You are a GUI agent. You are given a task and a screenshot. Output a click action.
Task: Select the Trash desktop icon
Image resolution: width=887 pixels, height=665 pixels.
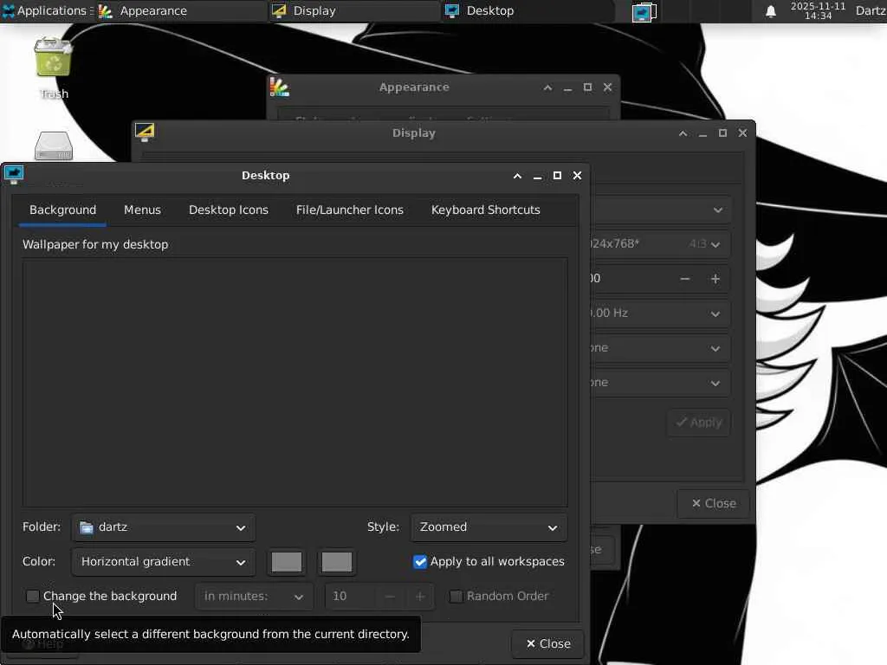(x=54, y=68)
